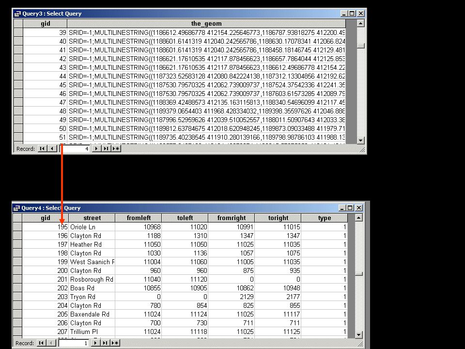Viewport: 465px width, 349px height.
Task: Select toleft column header in Query4
Action: [x=185, y=218]
